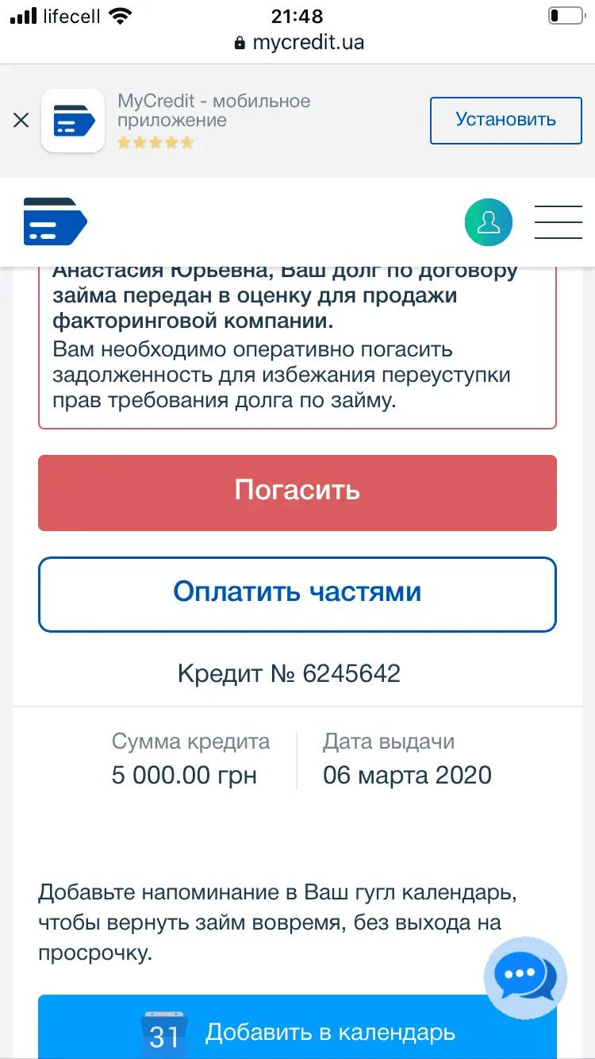
Task: Click the Google Calendar 31 icon
Action: click(164, 1035)
